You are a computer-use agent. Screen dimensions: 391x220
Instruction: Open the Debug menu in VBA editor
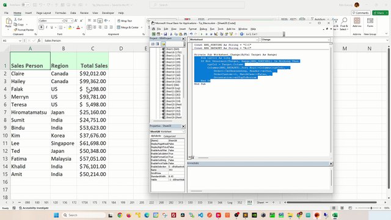[203, 29]
